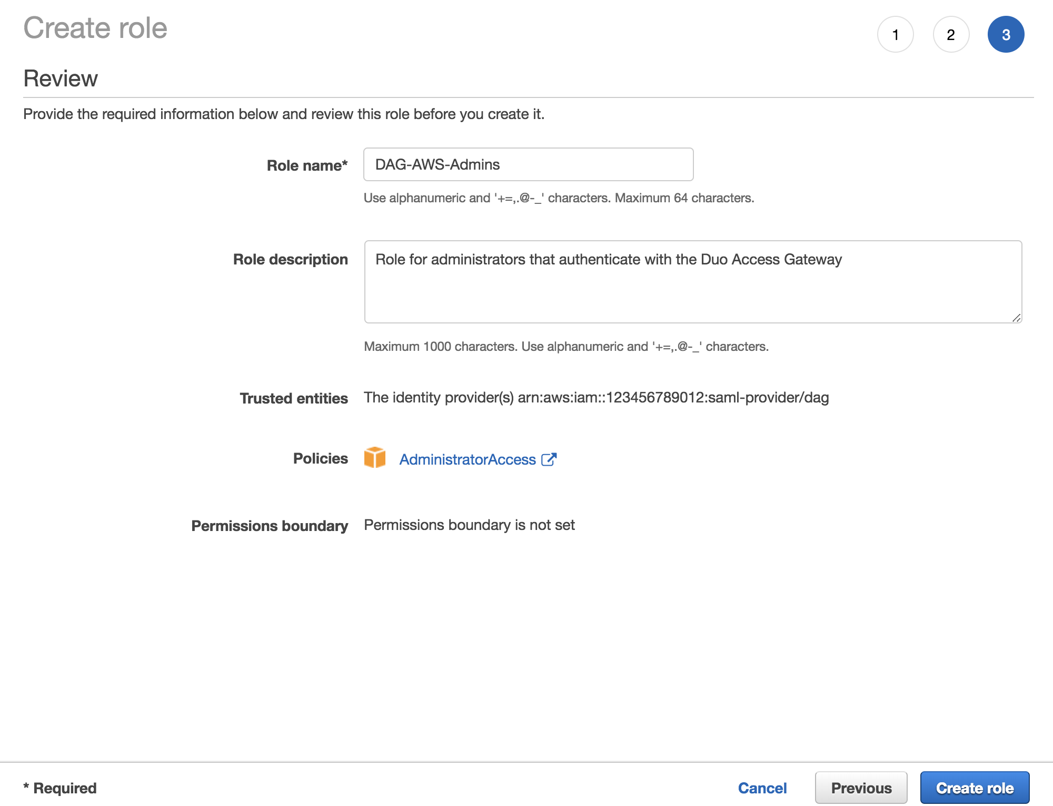Viewport: 1053px width, 806px height.
Task: Select the DAG-AWS-Admins text in Role name
Action: 438,164
